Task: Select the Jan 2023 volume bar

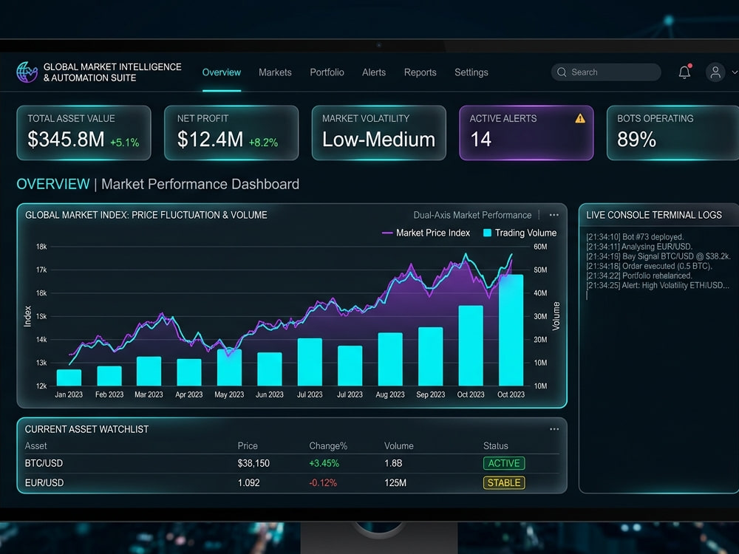Action: click(69, 377)
